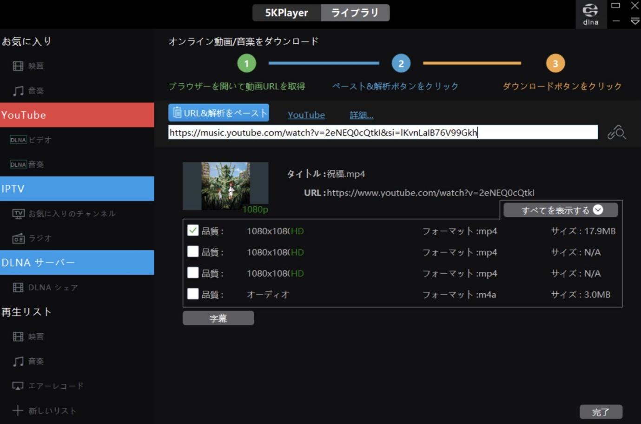Click size text サイズ : 3.0MB
The height and width of the screenshot is (424, 641).
tap(581, 295)
